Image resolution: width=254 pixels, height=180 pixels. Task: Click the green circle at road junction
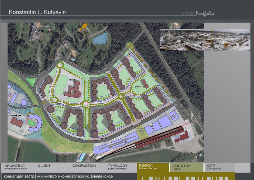pos(130,46)
